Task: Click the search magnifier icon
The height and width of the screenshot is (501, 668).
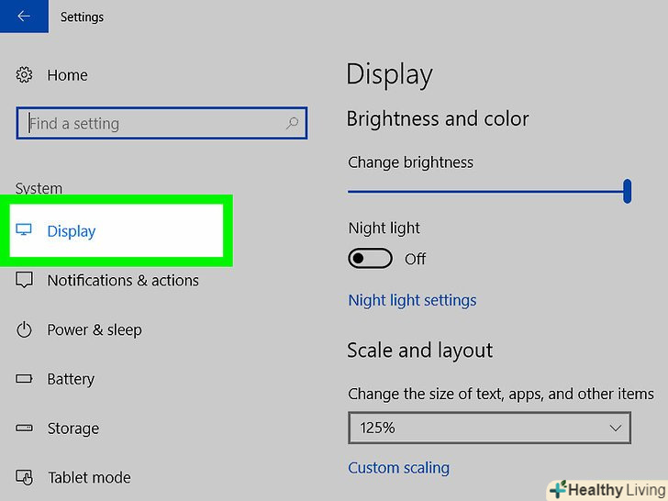Action: [x=292, y=123]
